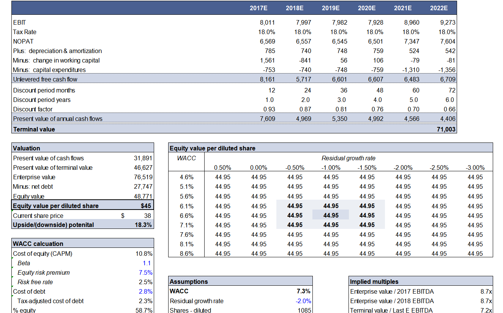Select 2018E change in working capital -841
Screen dimensions: 503x313
pyautogui.click(x=305, y=61)
